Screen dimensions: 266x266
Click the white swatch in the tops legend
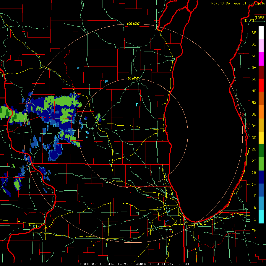261,33
